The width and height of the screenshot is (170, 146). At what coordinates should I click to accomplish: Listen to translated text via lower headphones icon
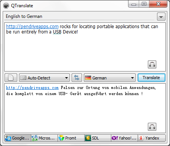pos(152,127)
